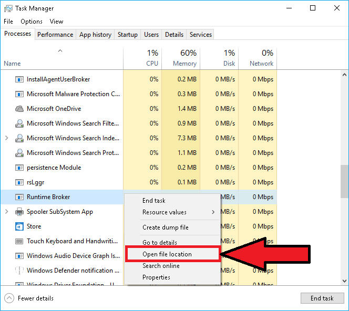The width and height of the screenshot is (349, 311).
Task: Expand the Microsoft Windows Search Indexer group
Action: click(7, 138)
